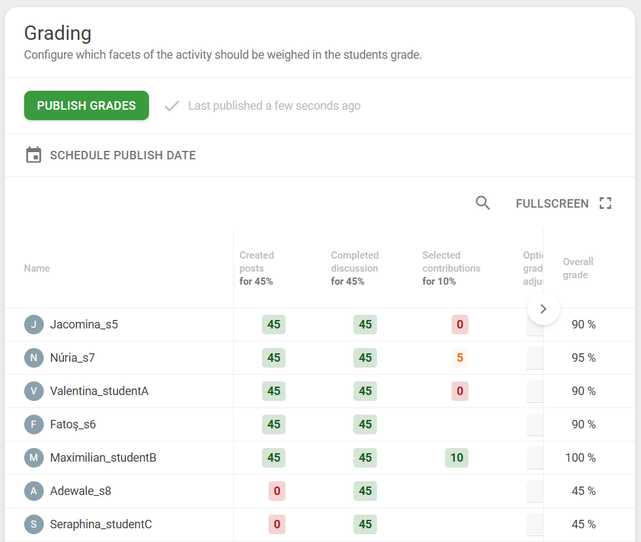Click the name Maximilian_studentB
The image size is (641, 542).
tap(103, 458)
